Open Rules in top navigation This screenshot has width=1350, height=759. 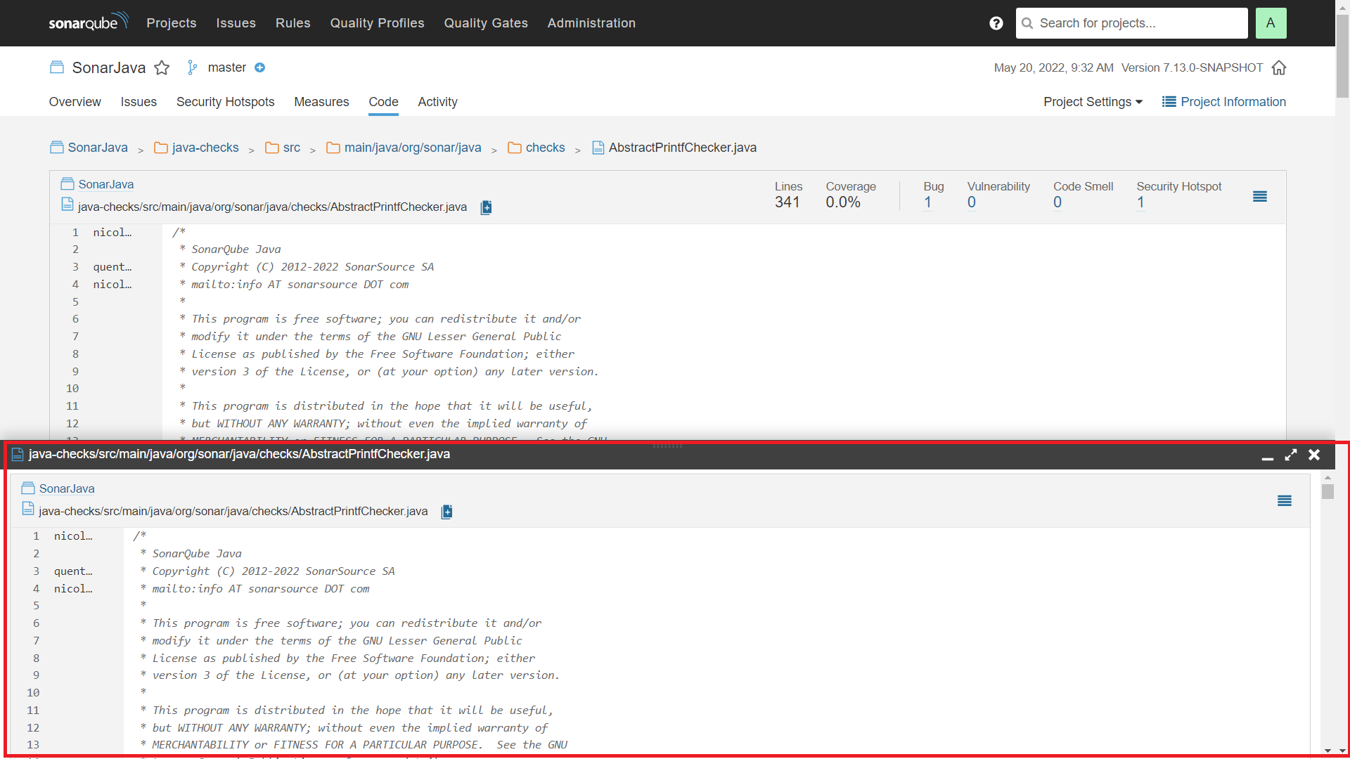pos(293,23)
